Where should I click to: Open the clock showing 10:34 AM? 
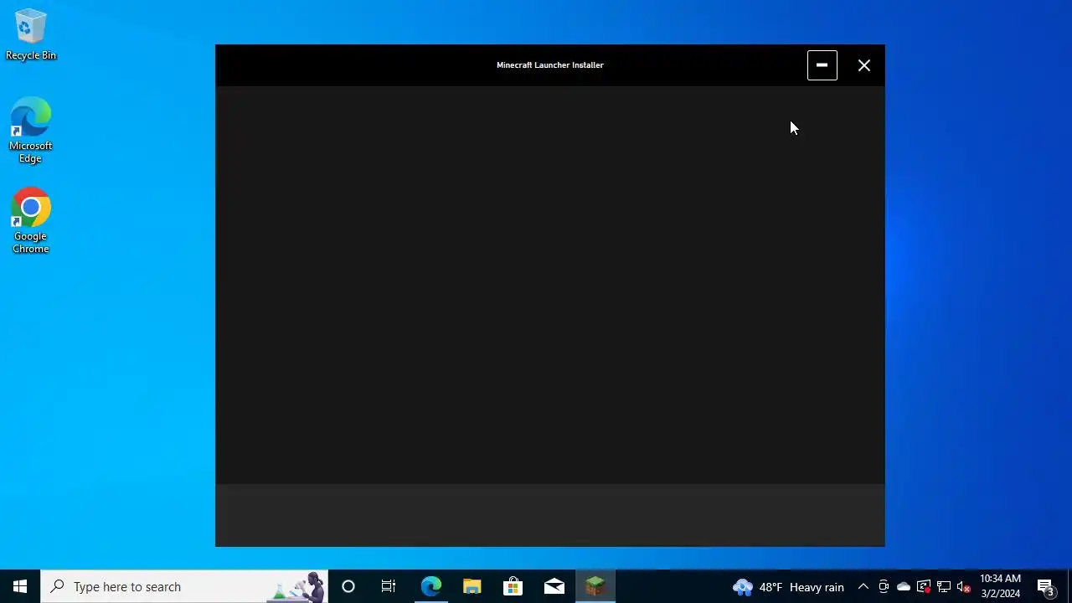(1000, 586)
